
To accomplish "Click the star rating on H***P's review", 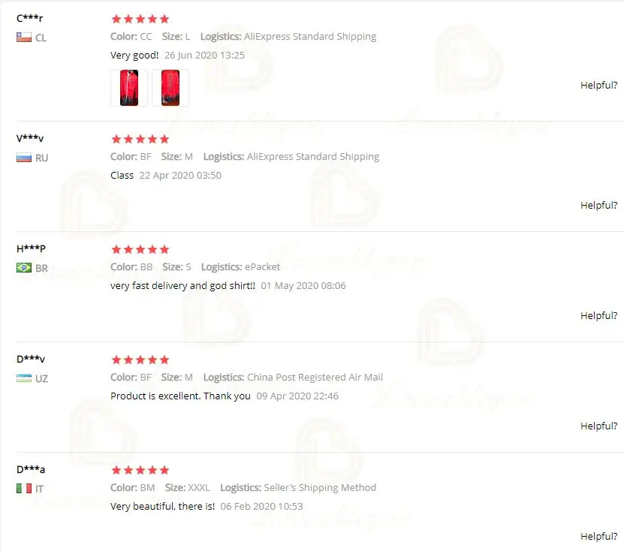I will [140, 249].
